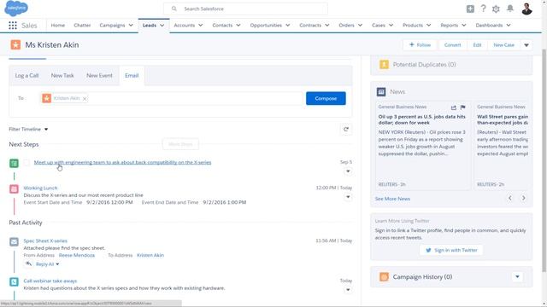Open the Home tab
The width and height of the screenshot is (547, 307).
click(x=58, y=25)
